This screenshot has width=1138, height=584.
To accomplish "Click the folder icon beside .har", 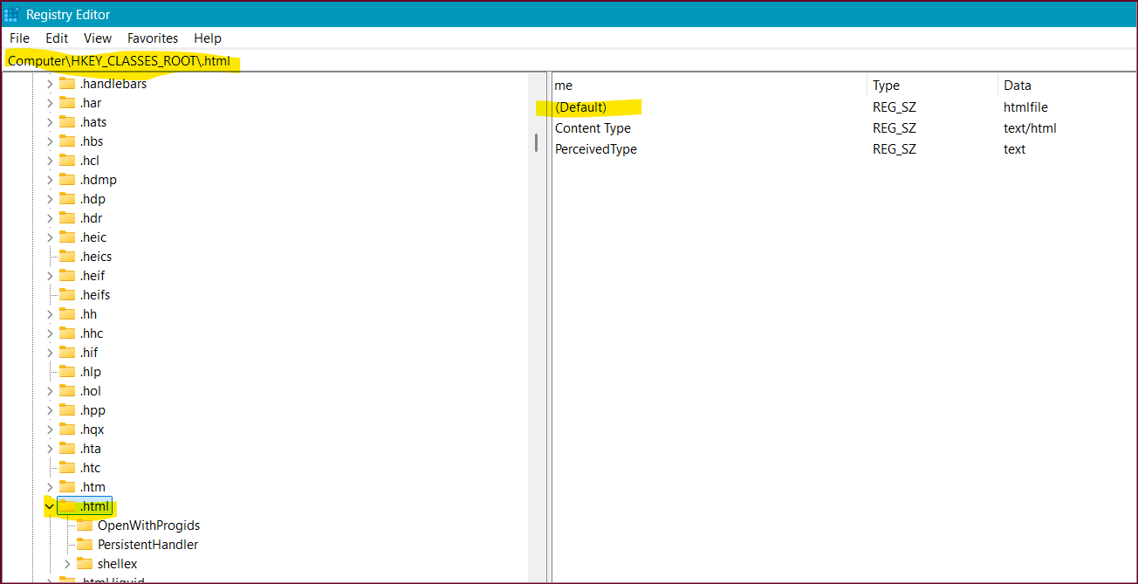I will (67, 103).
